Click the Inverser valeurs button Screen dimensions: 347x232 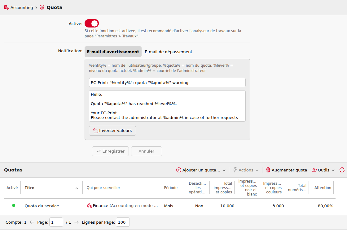coord(112,131)
